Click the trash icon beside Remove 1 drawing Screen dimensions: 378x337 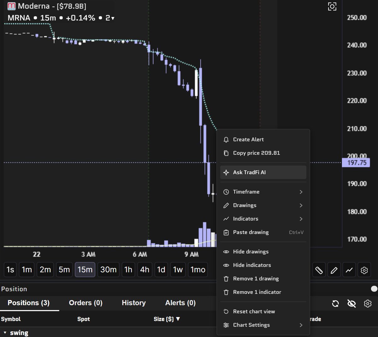pyautogui.click(x=226, y=279)
